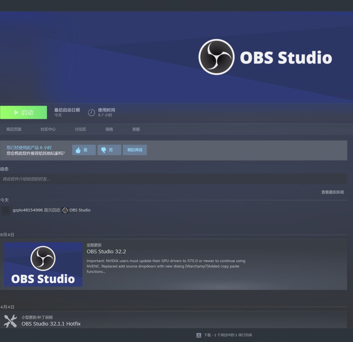This screenshot has height=342, width=353.
Task: Click the 您已经使用此产品 8 小时 text
Action: tap(29, 148)
